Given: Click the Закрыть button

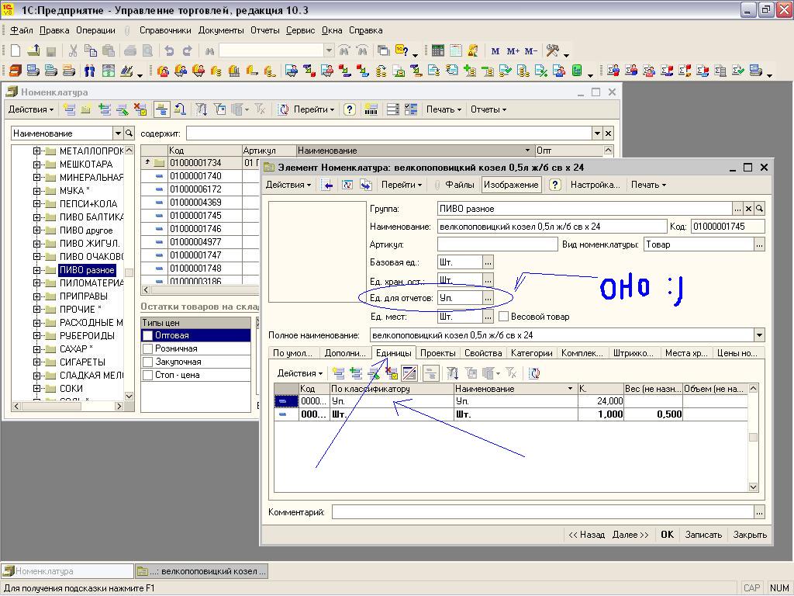Looking at the screenshot, I should [750, 535].
